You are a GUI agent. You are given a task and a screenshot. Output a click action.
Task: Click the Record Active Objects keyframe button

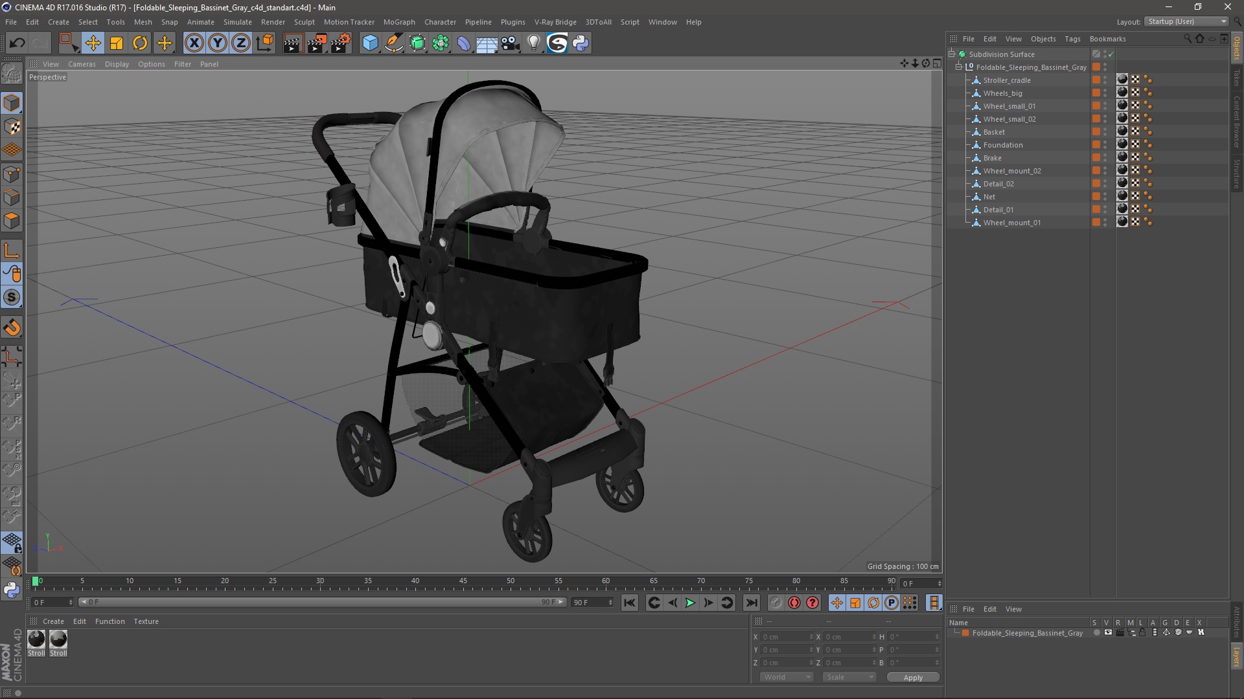tap(794, 603)
